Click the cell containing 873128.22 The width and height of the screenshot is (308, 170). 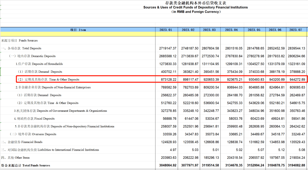point(168,80)
